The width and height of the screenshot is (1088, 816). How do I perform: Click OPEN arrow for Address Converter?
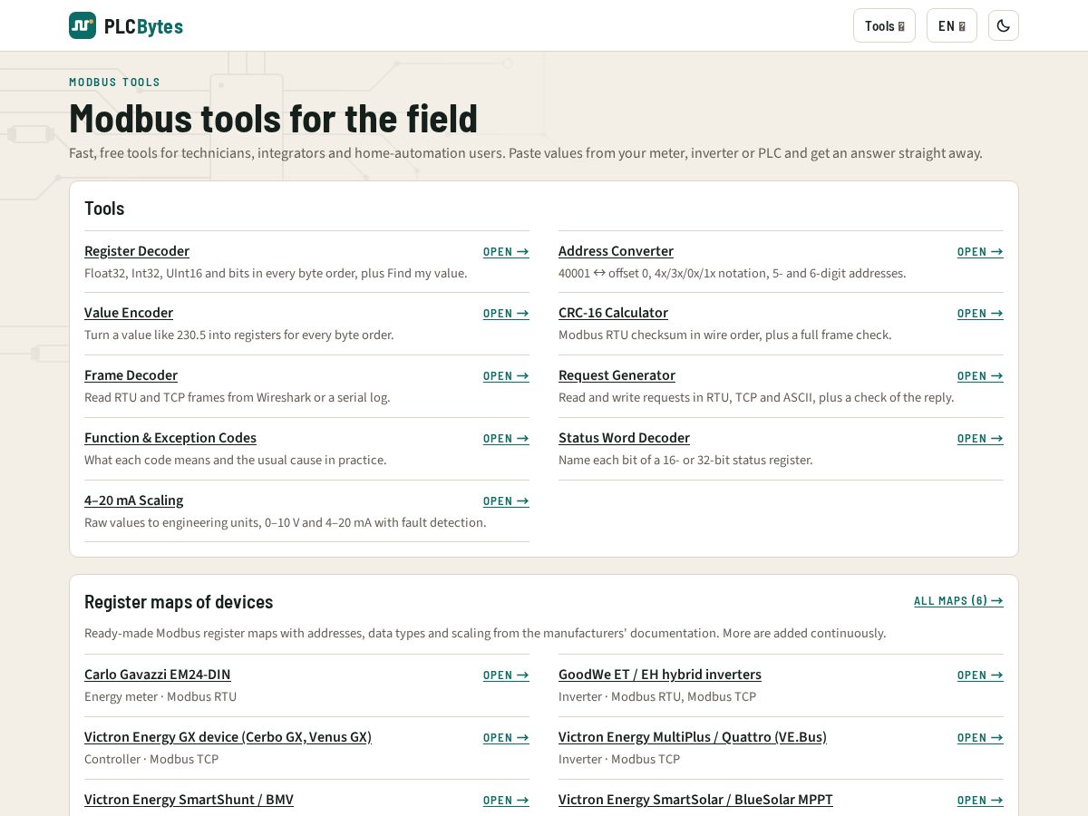980,252
